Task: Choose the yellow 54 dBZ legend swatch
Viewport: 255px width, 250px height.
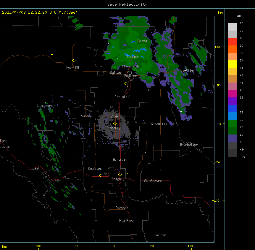Action: click(x=233, y=64)
